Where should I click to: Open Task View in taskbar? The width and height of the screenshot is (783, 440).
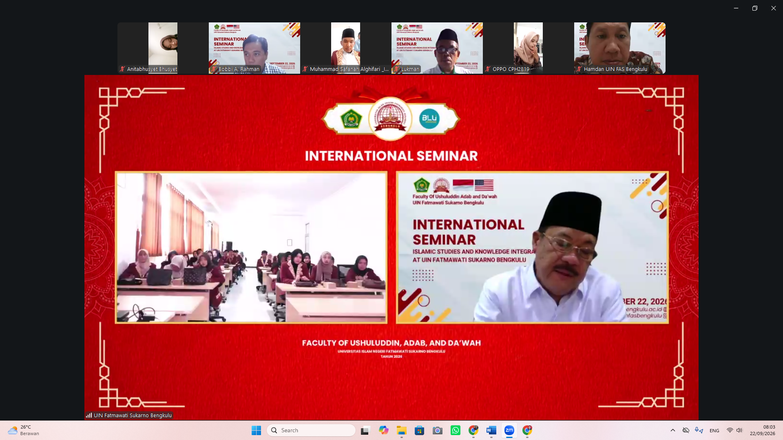[x=365, y=430]
